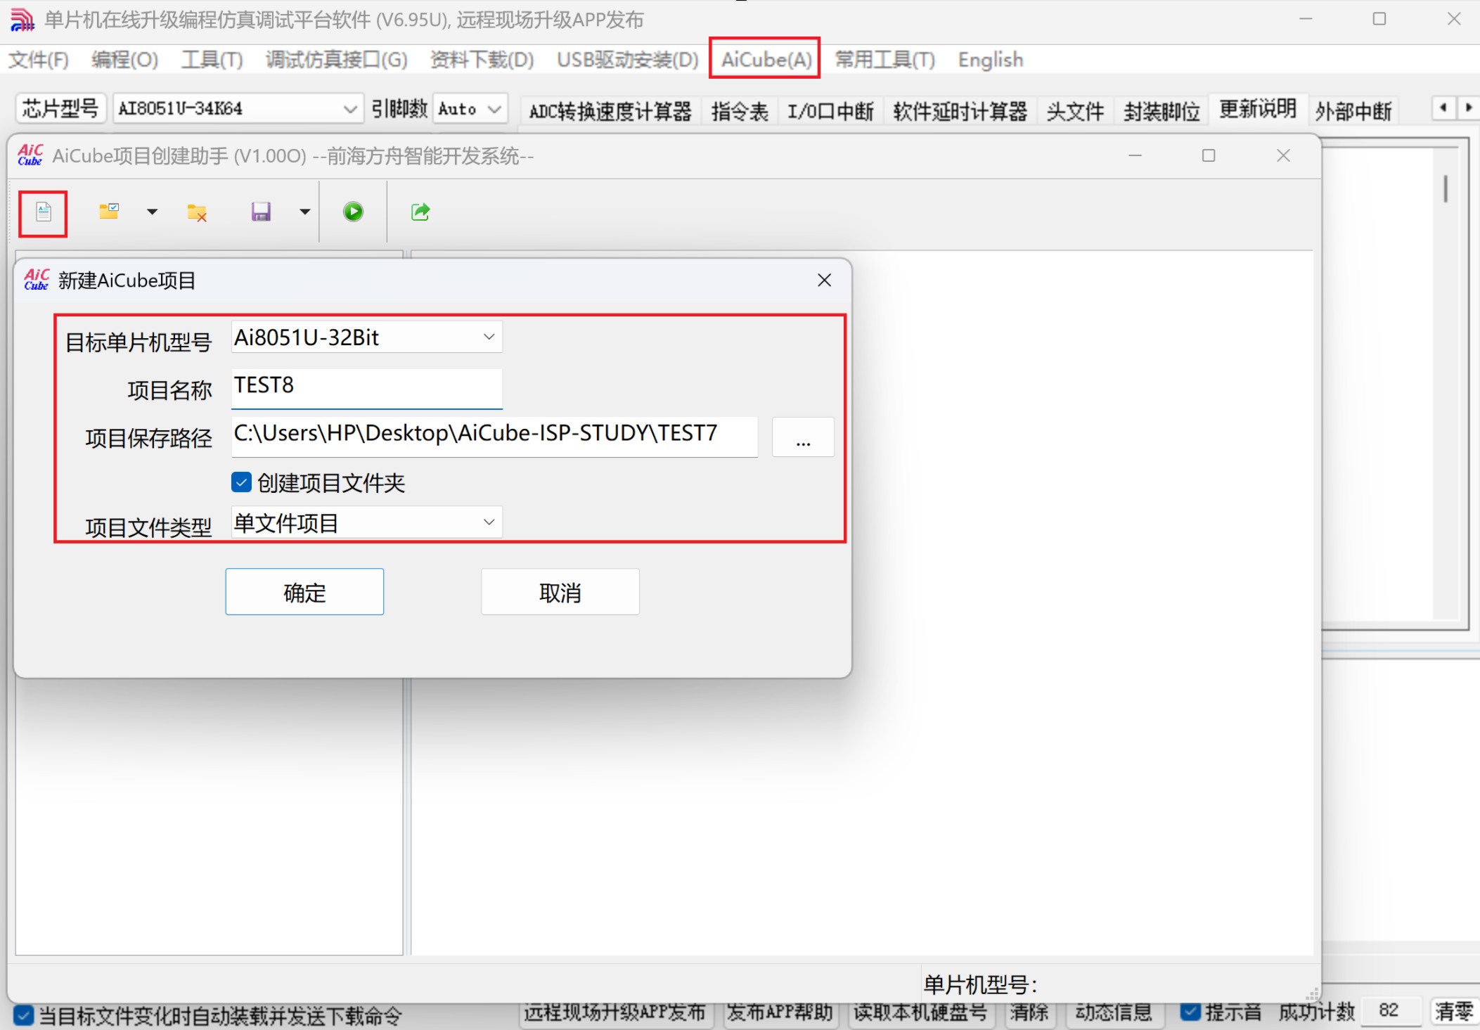This screenshot has width=1480, height=1030.
Task: Open the 常用工具(T) menu
Action: click(884, 60)
